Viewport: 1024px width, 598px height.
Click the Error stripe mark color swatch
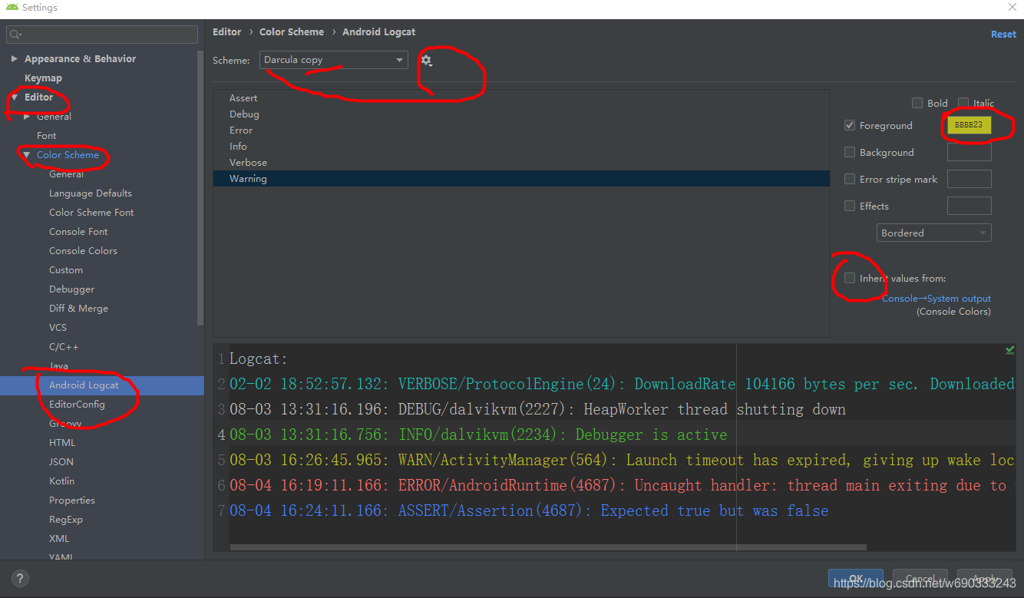969,179
